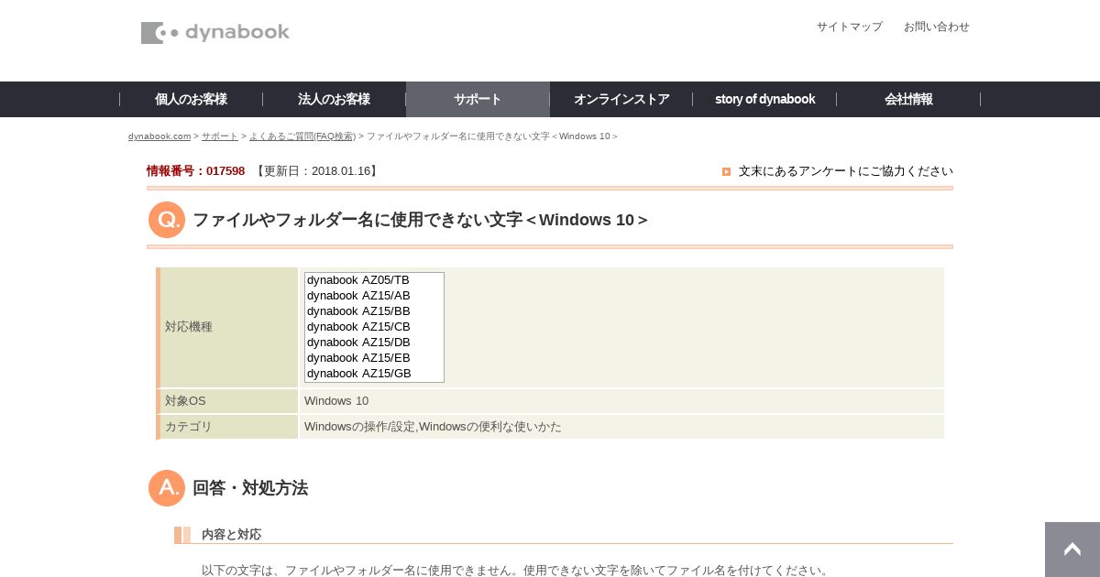Click 文末にあるアンケートにご協力ください link

846,171
